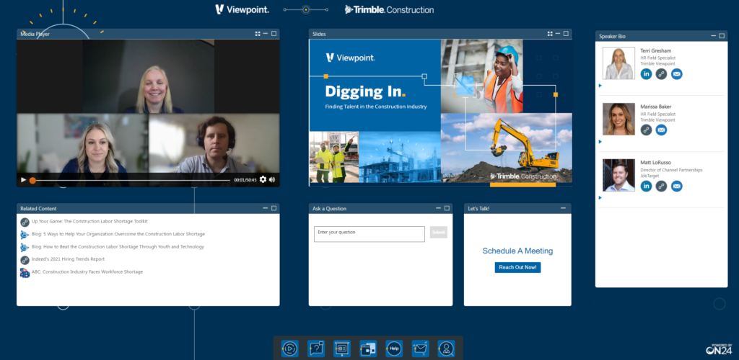Click the grid layout icon in Media Player header
739x360 pixels.
coord(258,34)
